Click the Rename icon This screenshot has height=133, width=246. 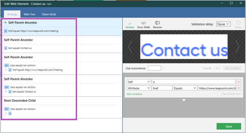[x=157, y=23]
